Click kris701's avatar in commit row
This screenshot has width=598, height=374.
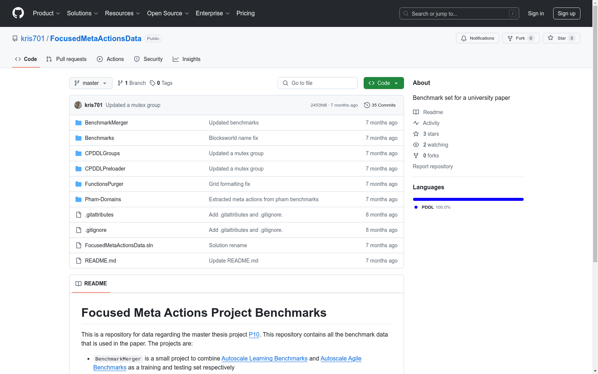point(78,105)
